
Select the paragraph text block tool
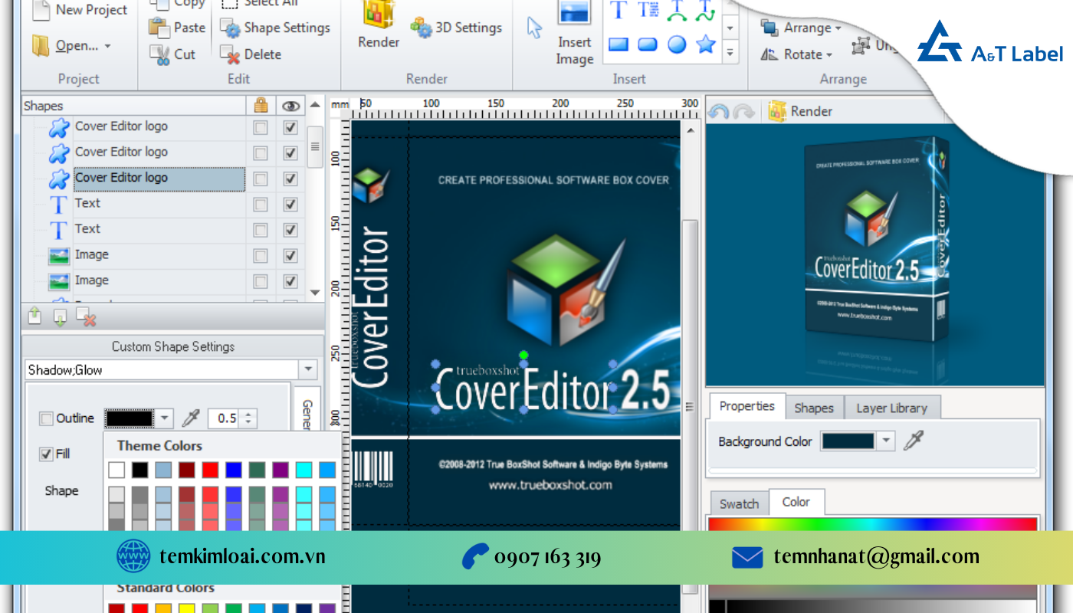648,9
